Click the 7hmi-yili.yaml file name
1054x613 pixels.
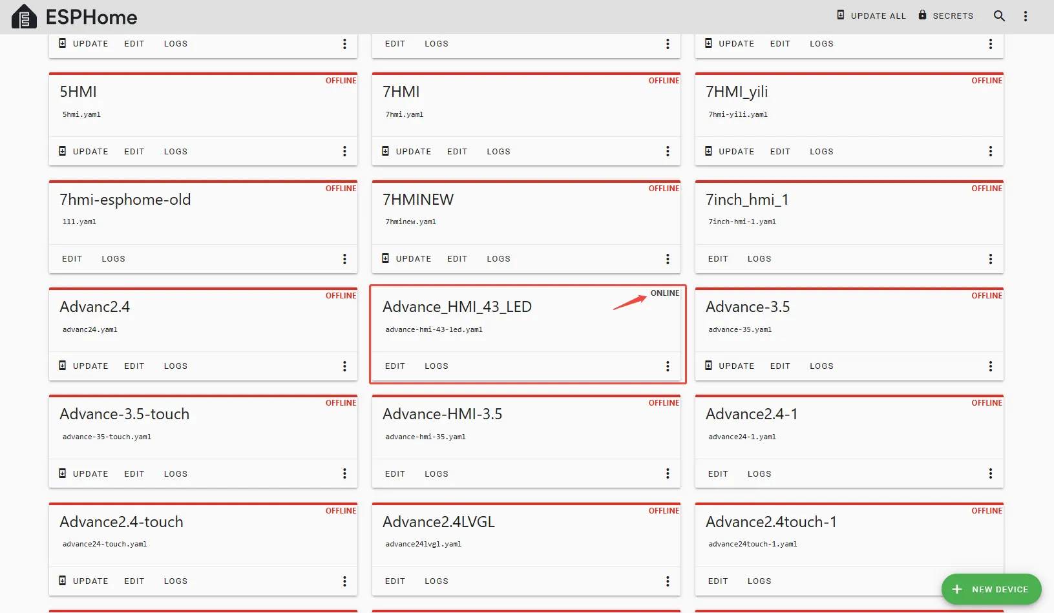pos(738,114)
